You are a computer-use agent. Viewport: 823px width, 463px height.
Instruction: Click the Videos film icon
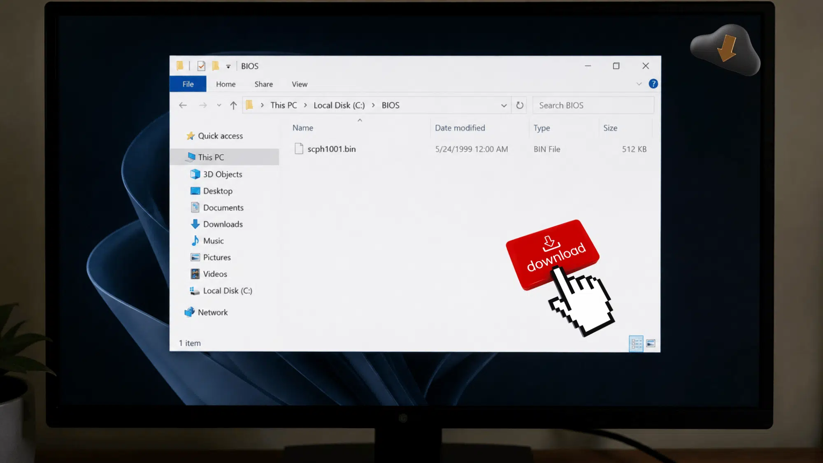[195, 274]
